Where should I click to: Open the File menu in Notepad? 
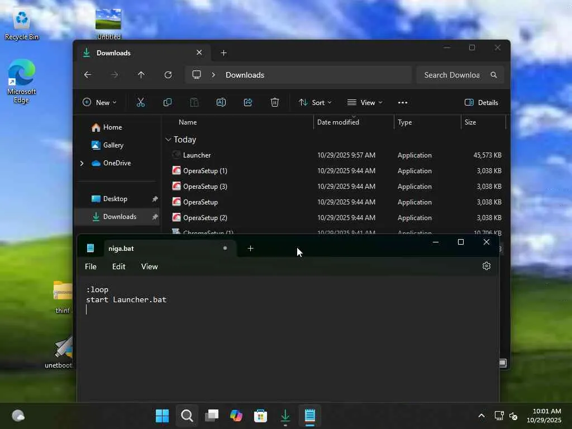click(x=91, y=266)
